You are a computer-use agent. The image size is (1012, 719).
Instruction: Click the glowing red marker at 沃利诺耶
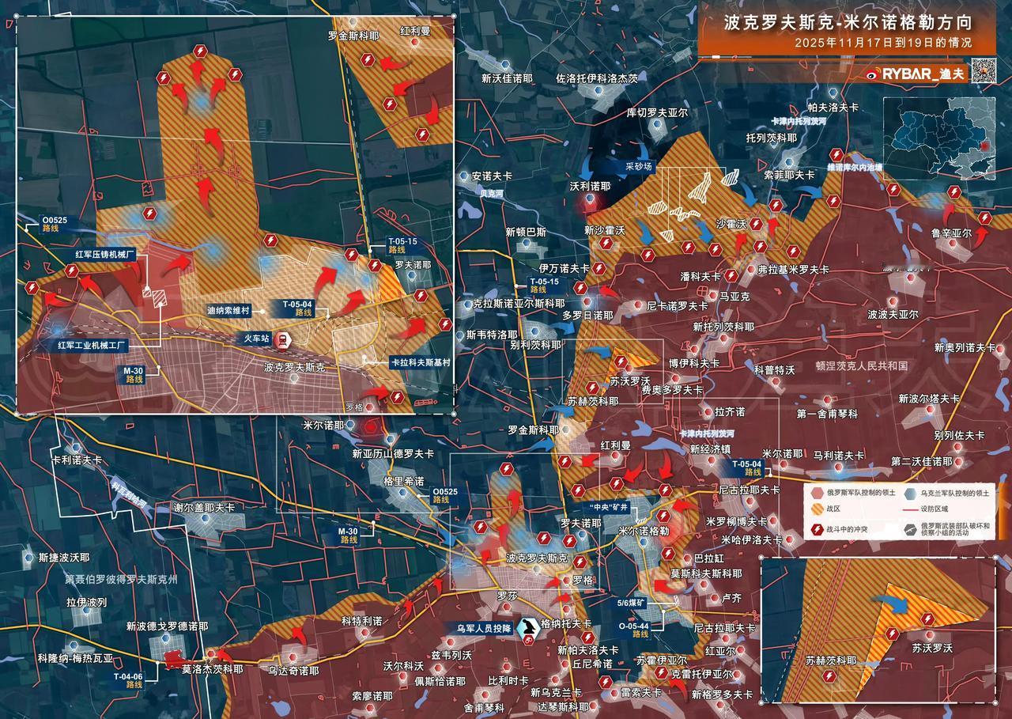[x=587, y=204]
